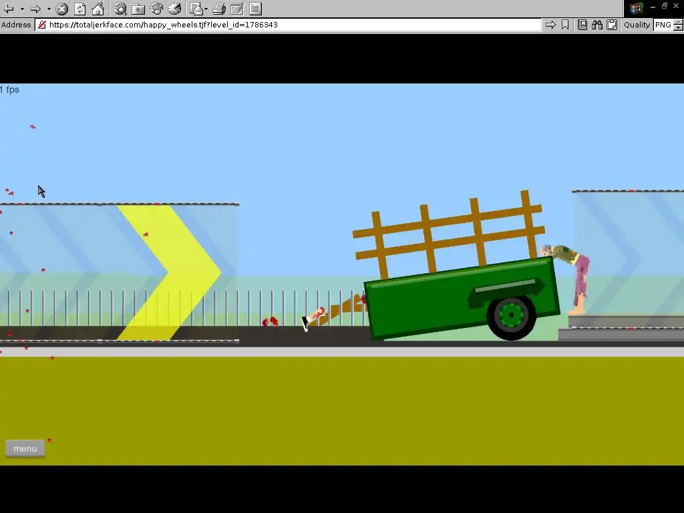Bookmark the page with the ribbon icon
Screen dimensions: 684x513
[x=565, y=25]
